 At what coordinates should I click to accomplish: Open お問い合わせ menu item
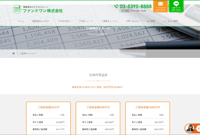pos(132,21)
